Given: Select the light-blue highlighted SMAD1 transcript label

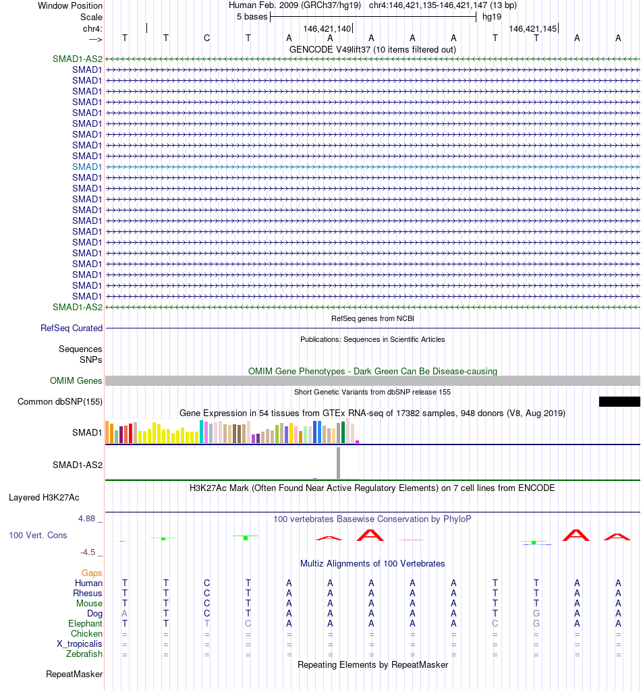Looking at the screenshot, I should (x=87, y=167).
